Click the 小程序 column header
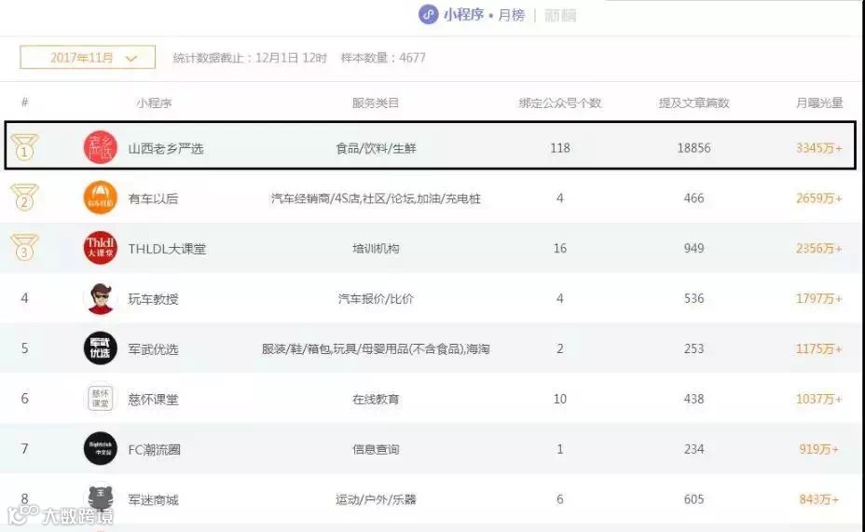The height and width of the screenshot is (532, 865). pyautogui.click(x=154, y=103)
